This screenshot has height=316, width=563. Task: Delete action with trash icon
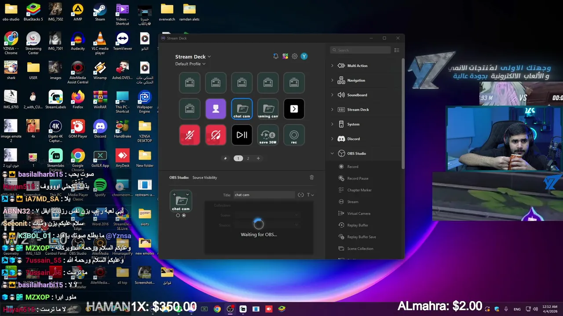click(x=312, y=177)
